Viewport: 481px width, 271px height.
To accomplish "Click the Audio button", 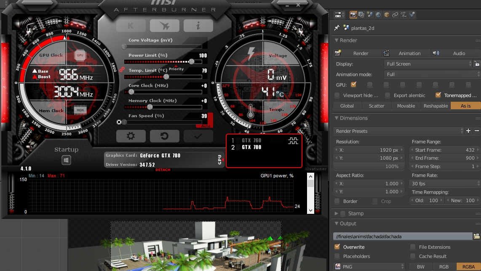I will pos(456,53).
